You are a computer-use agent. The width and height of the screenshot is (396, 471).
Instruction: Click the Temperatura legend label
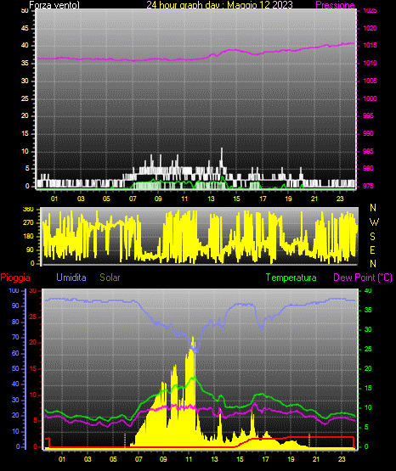(291, 278)
